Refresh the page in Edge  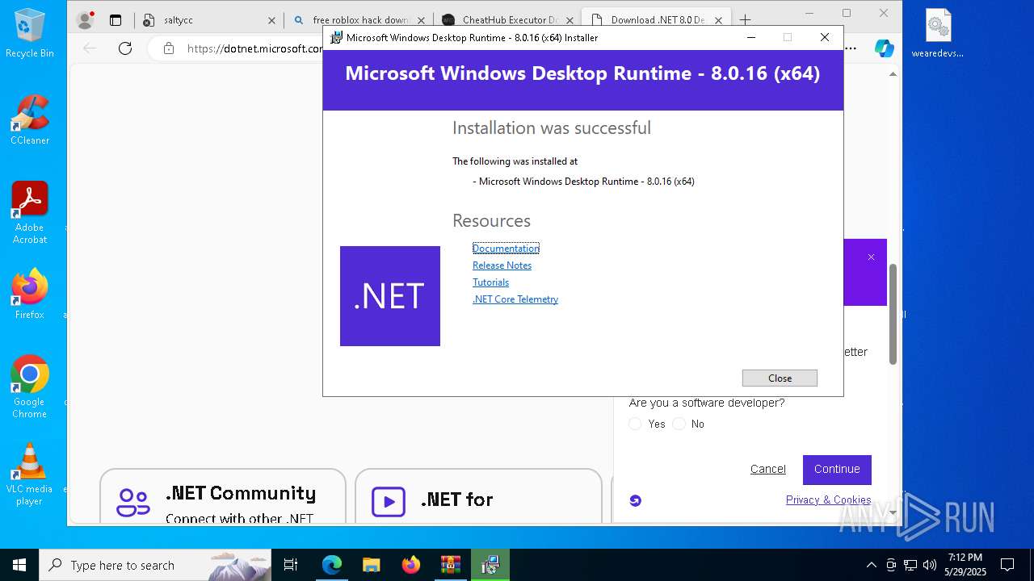coord(125,48)
